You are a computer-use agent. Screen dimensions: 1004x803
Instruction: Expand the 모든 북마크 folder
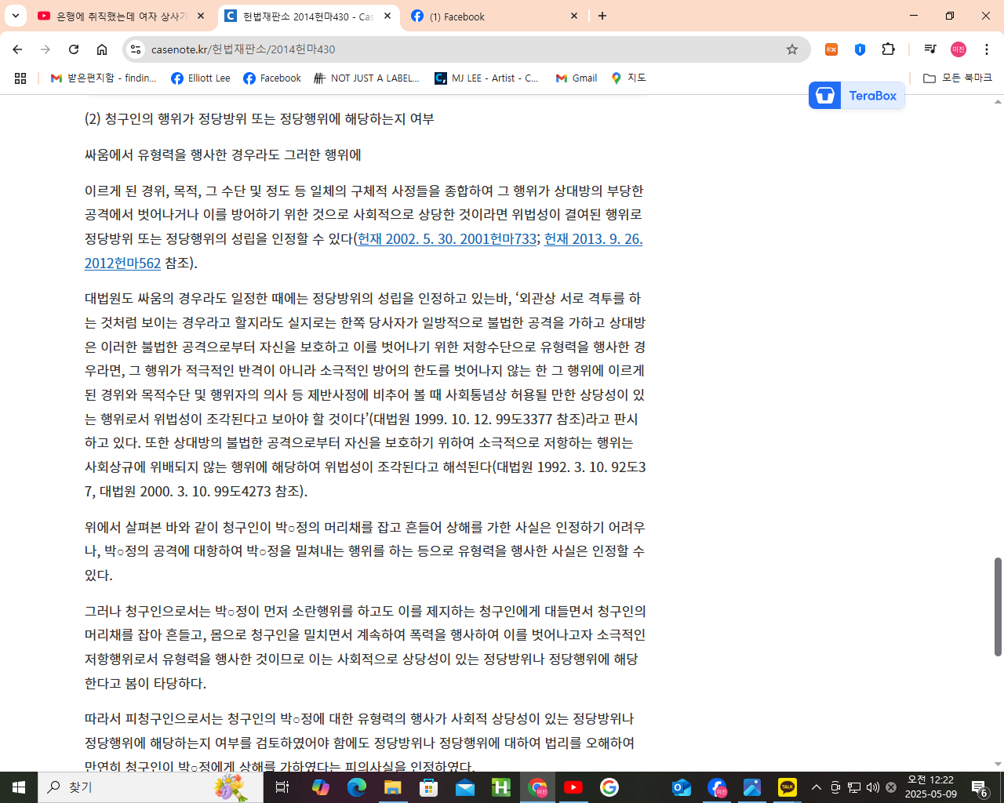(958, 78)
